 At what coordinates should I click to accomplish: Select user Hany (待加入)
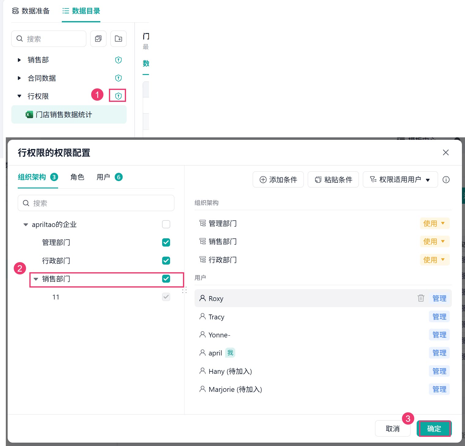click(x=323, y=371)
